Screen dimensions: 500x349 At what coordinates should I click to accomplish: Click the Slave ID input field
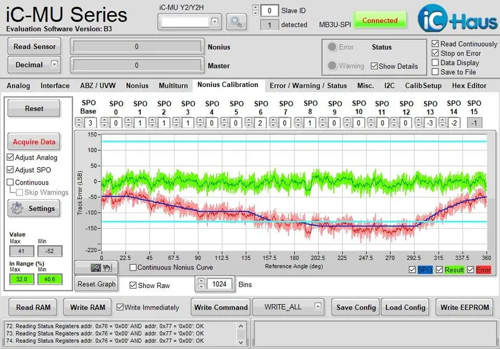point(269,10)
